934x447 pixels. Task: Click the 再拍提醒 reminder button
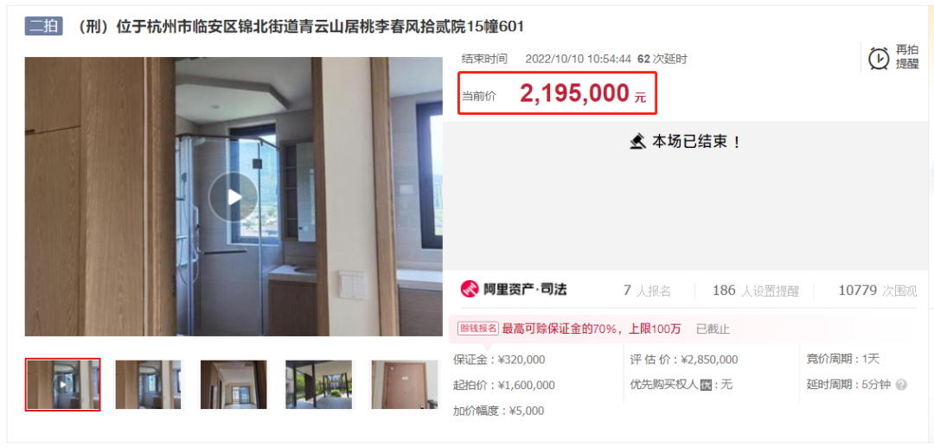coord(892,57)
